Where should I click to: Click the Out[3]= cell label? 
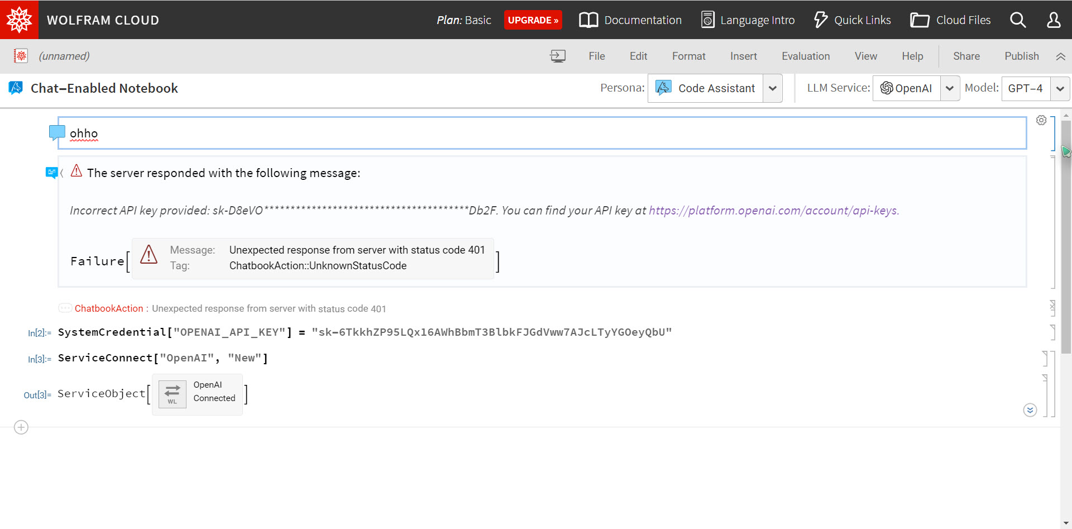(x=37, y=395)
